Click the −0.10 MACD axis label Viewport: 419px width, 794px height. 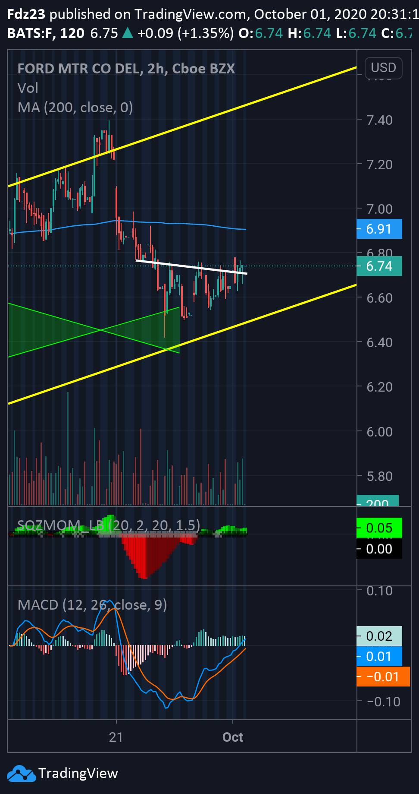click(x=384, y=702)
